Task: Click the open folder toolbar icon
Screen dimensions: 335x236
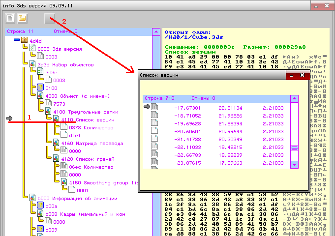Action: point(22,19)
